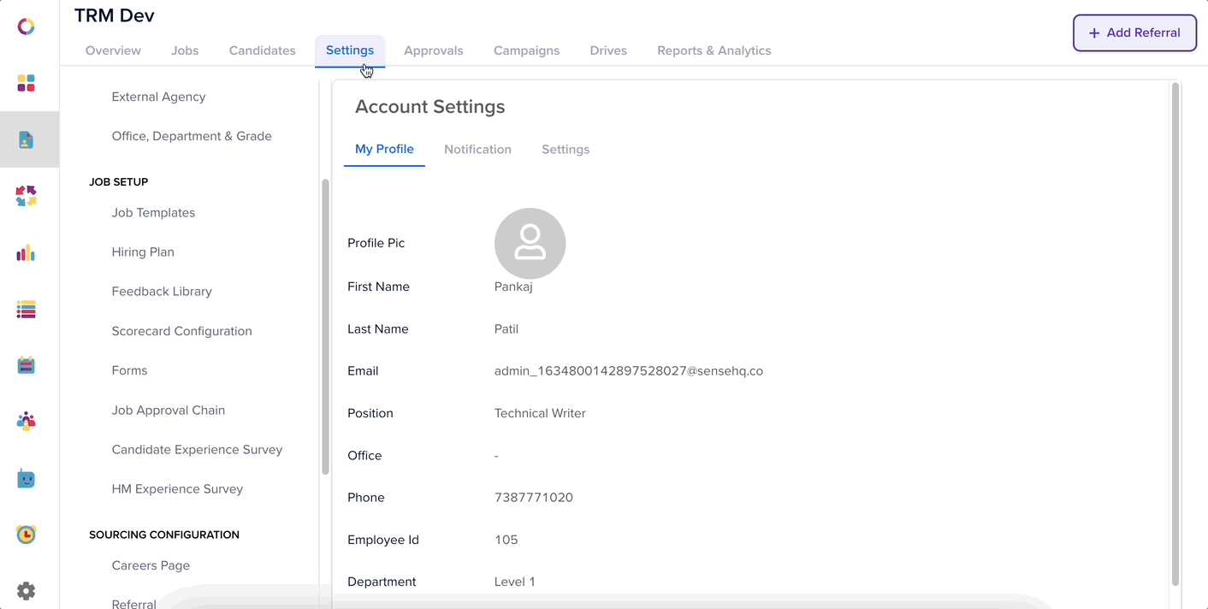This screenshot has height=609, width=1208.
Task: Open the settings gear at sidebar bottom
Action: (x=26, y=590)
